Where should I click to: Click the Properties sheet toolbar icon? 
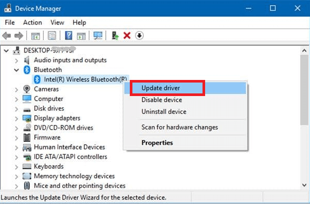[52, 36]
